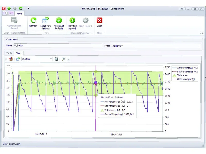The height and width of the screenshot is (154, 206).
Task: Click the red Close ribbon button
Action: coord(99,22)
